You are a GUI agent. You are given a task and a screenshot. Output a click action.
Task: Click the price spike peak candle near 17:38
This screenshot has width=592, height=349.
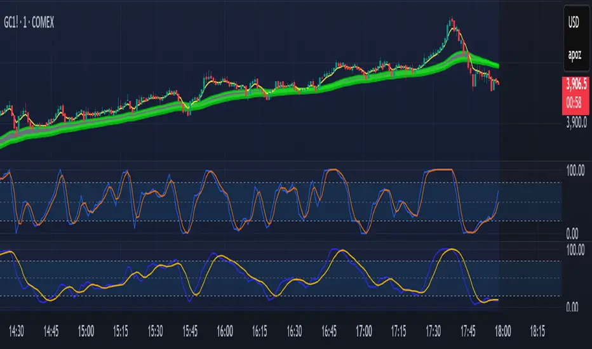coord(452,23)
